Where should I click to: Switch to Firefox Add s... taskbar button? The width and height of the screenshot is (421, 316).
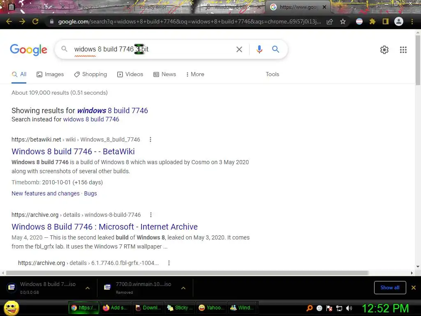(x=116, y=308)
